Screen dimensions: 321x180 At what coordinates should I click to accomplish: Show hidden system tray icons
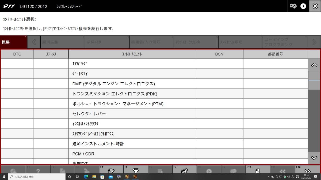pos(269,177)
